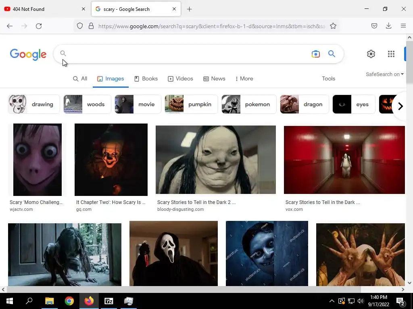The width and height of the screenshot is (413, 309).
Task: Open the "Scary 'Momo Challeng..." title link
Action: click(x=36, y=202)
